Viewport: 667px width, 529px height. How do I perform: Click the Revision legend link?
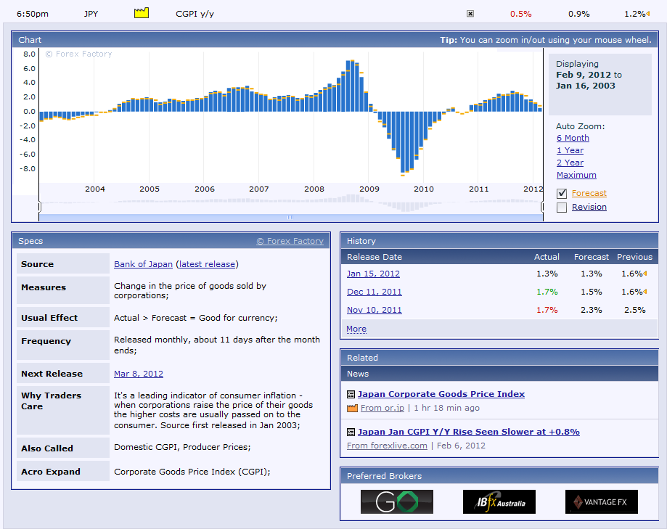tap(589, 207)
